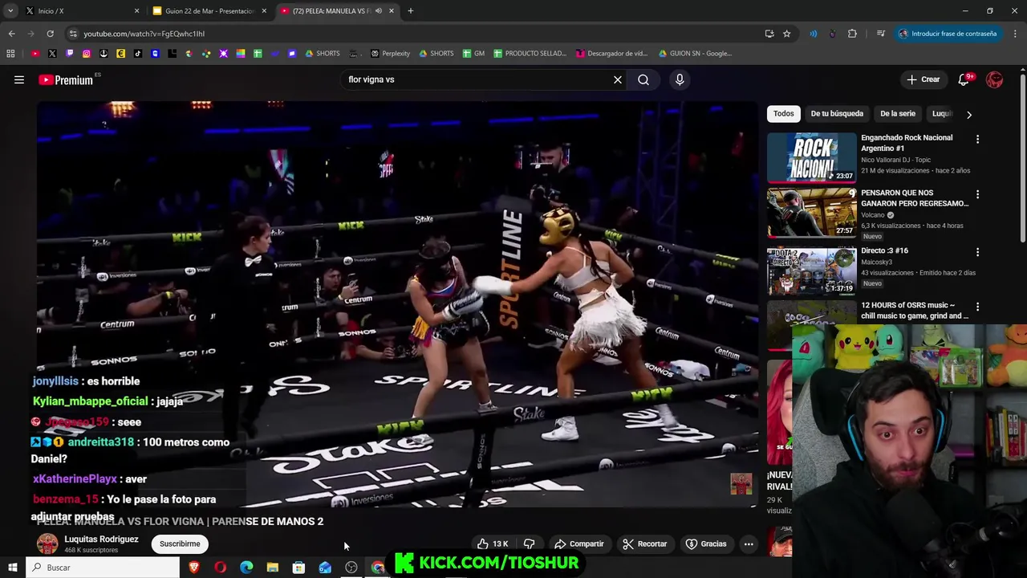1027x578 pixels.
Task: Click the Compartir button
Action: [578, 543]
